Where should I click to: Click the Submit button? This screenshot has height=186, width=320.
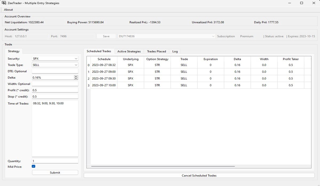point(55,172)
